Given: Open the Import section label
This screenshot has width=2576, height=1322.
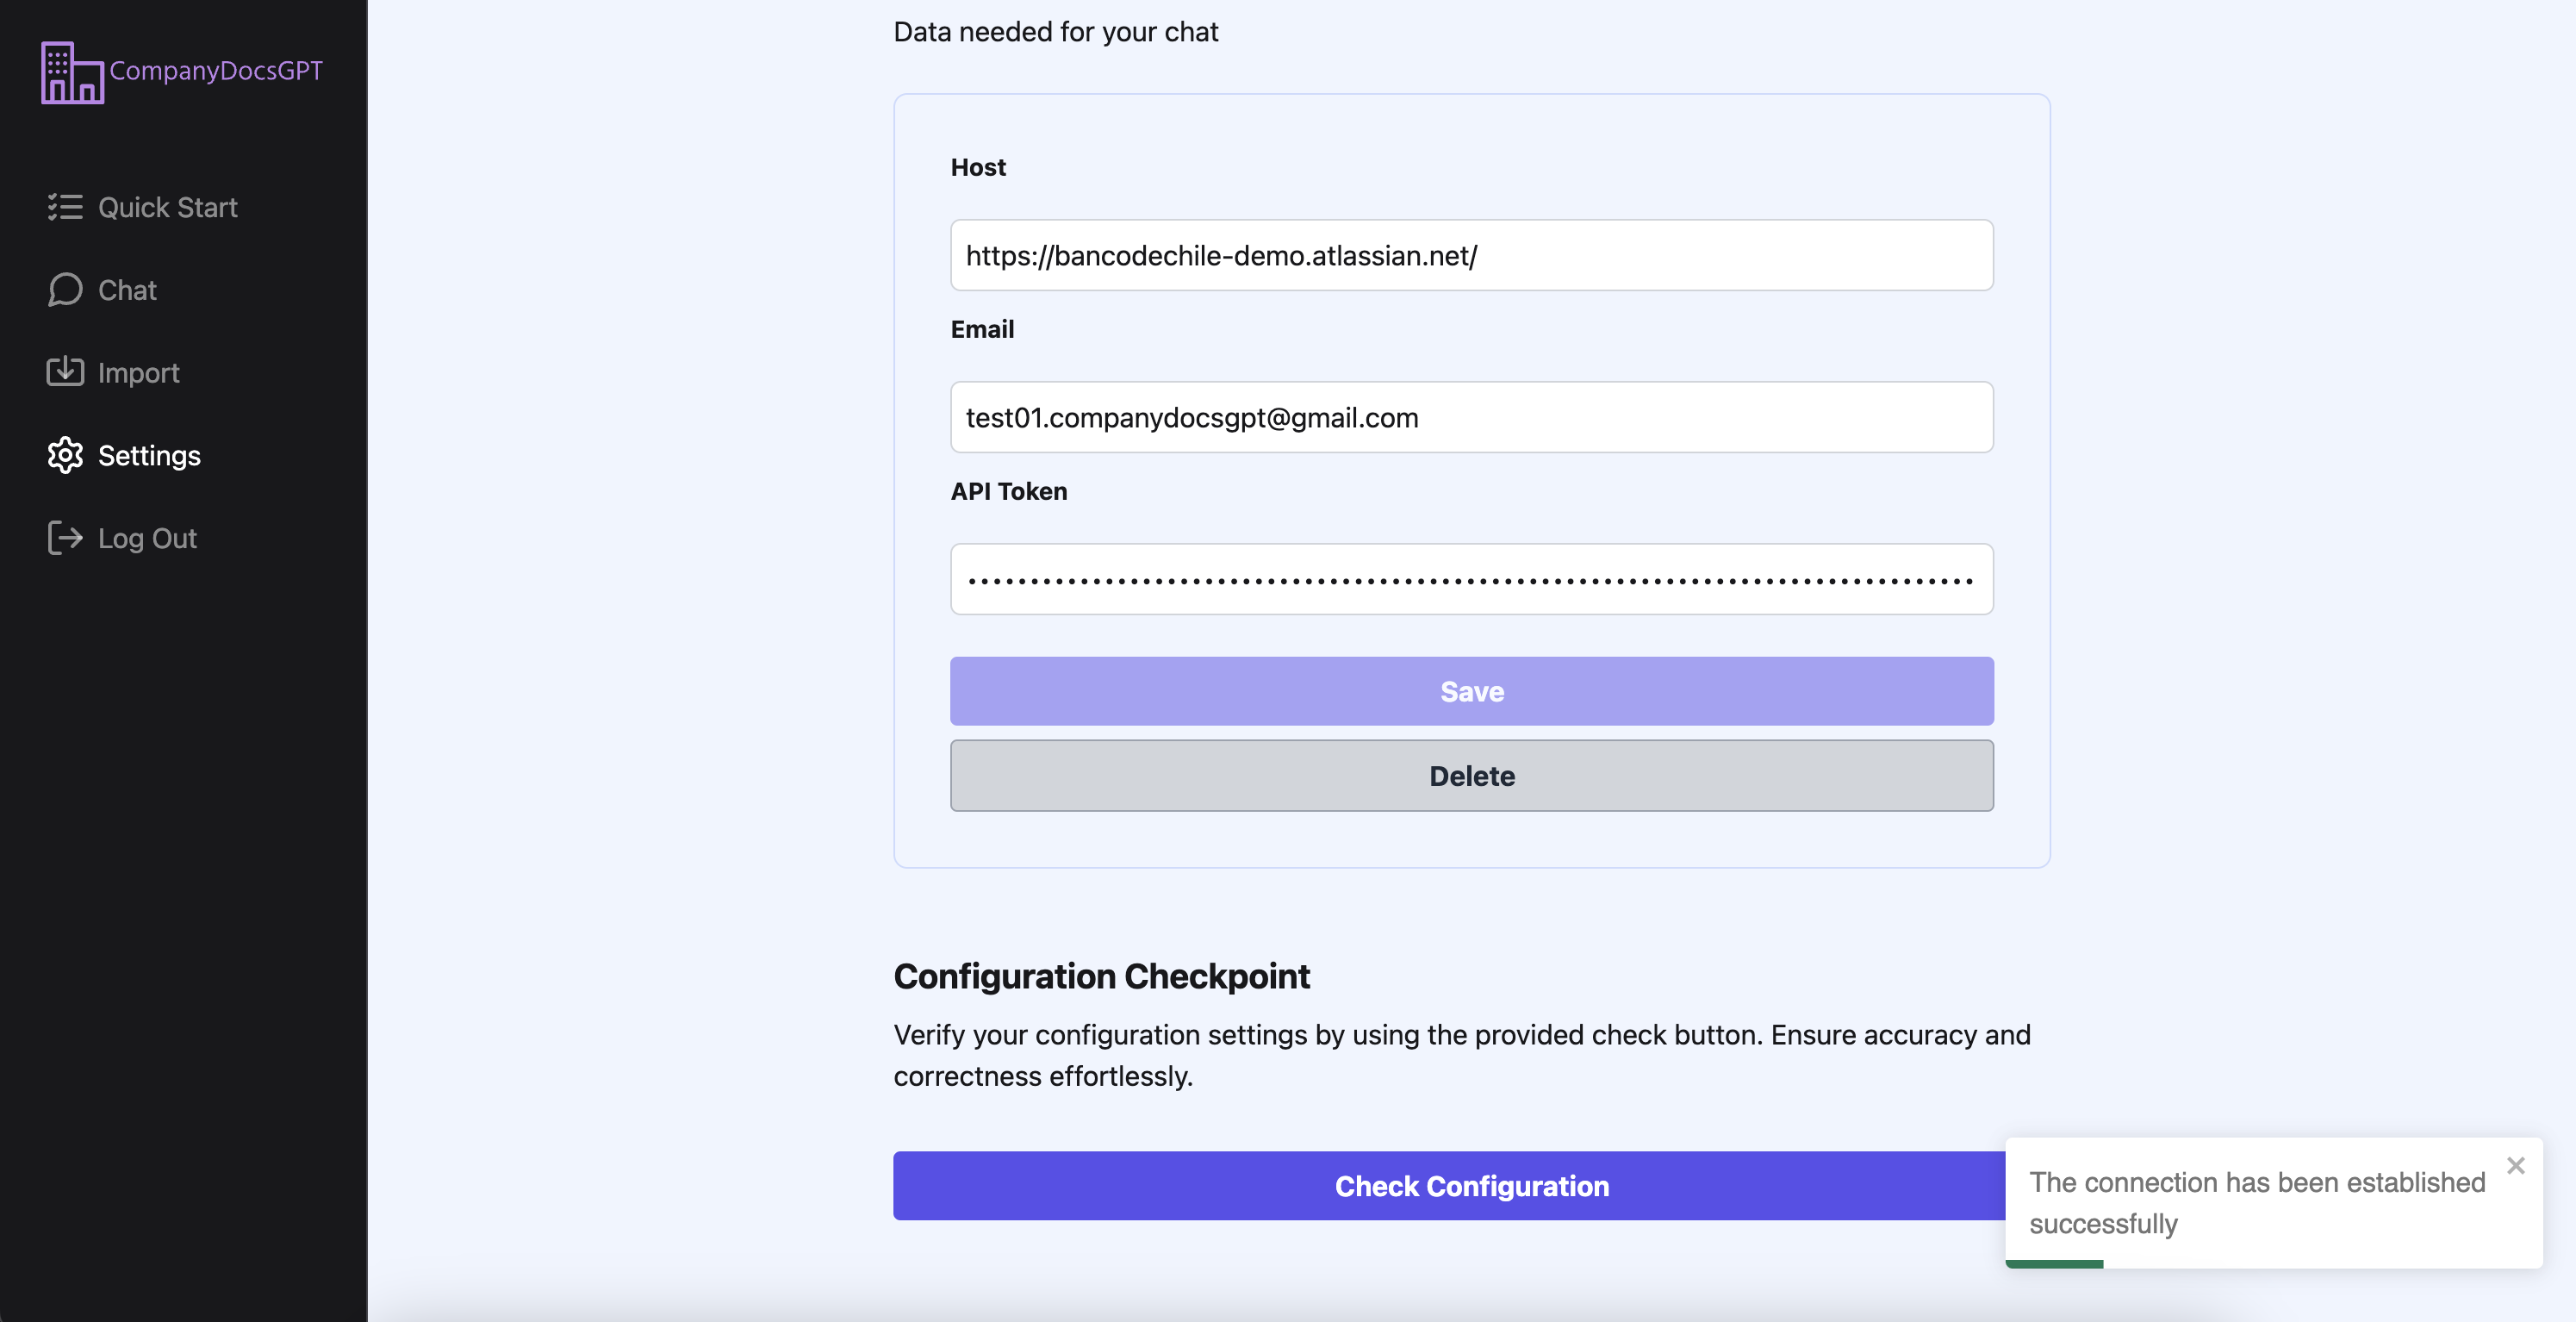Looking at the screenshot, I should 138,373.
